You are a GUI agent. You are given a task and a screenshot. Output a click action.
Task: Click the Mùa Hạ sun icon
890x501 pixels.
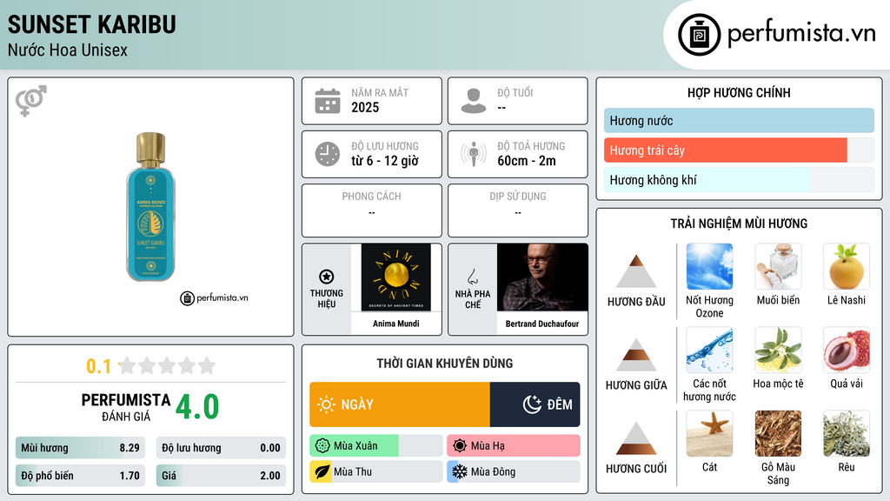click(460, 446)
